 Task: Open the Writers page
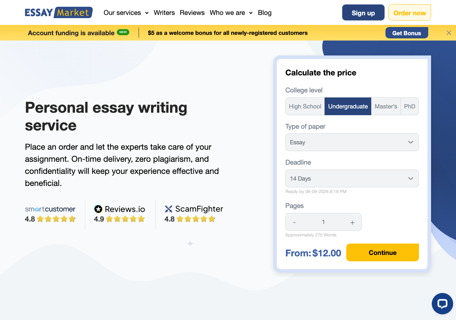pos(164,13)
